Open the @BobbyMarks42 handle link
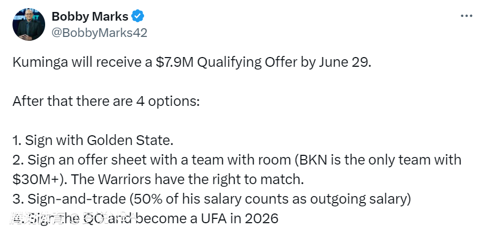The width and height of the screenshot is (484, 233). 100,33
